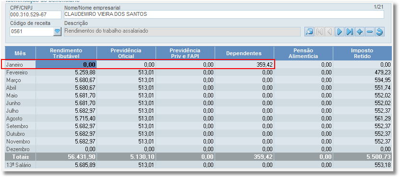Viewport: 400px width, 178px height.
Task: Click the Junho row label
Action: pos(20,103)
